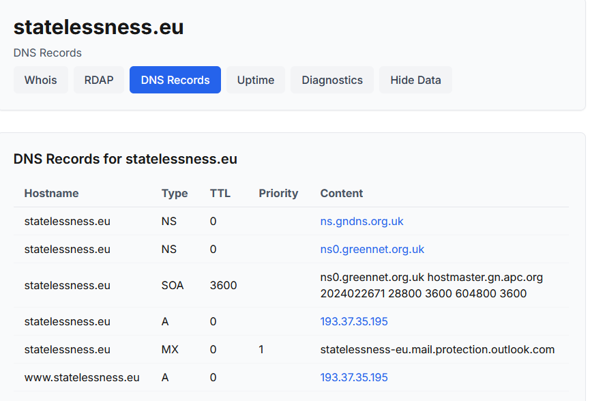Click the MX record's outlook.com mail server text
The image size is (590, 401).
[437, 350]
